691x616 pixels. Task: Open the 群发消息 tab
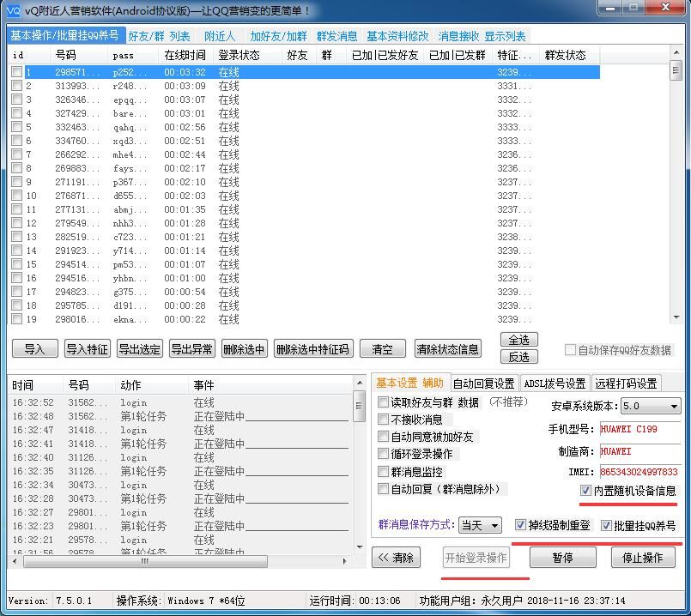[x=336, y=36]
